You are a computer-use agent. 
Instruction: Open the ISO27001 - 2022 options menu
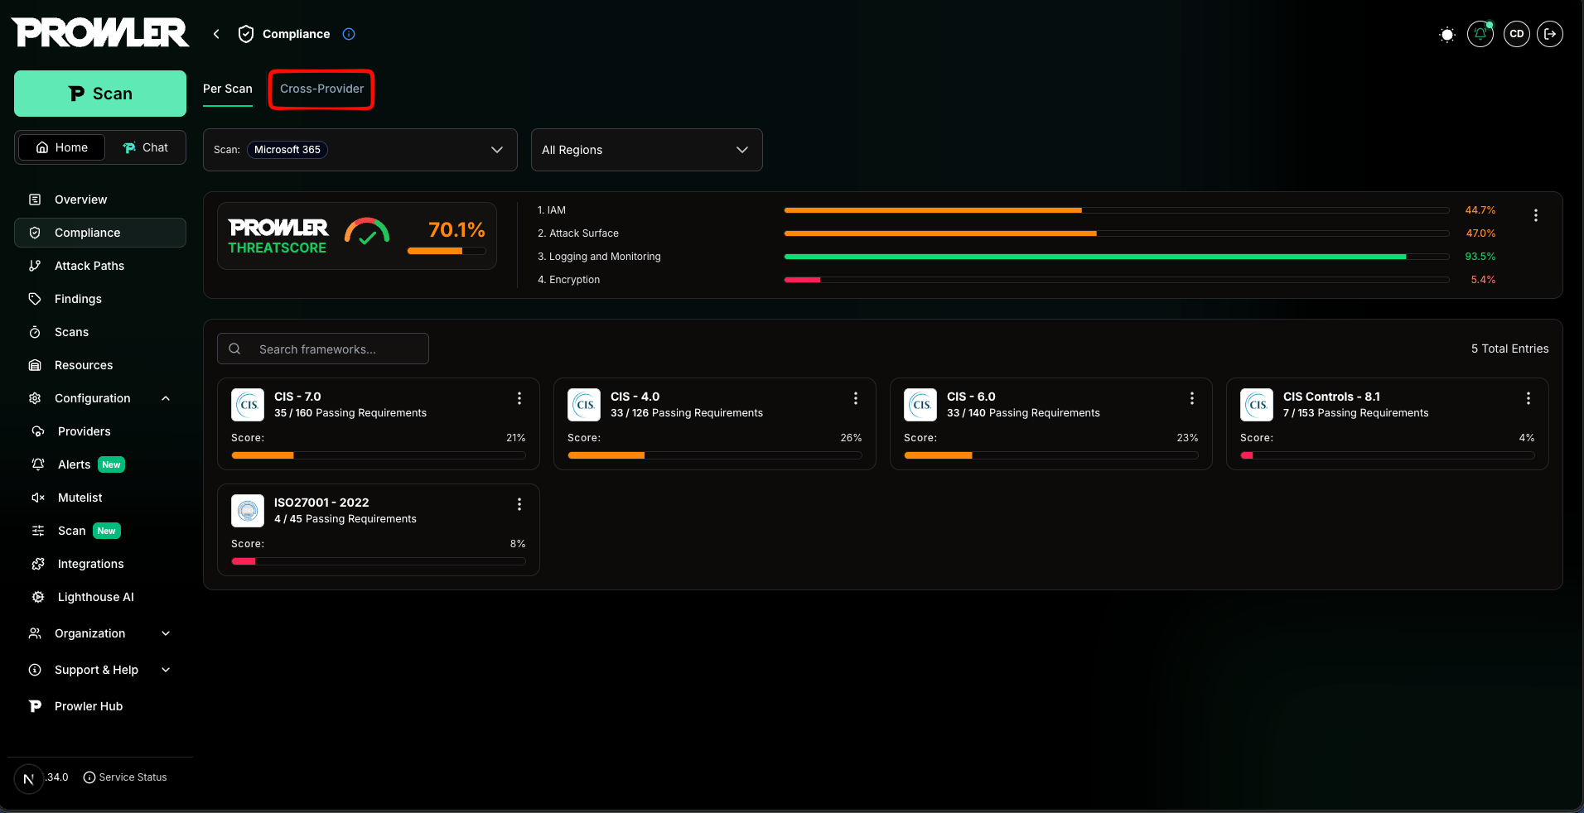pos(519,504)
